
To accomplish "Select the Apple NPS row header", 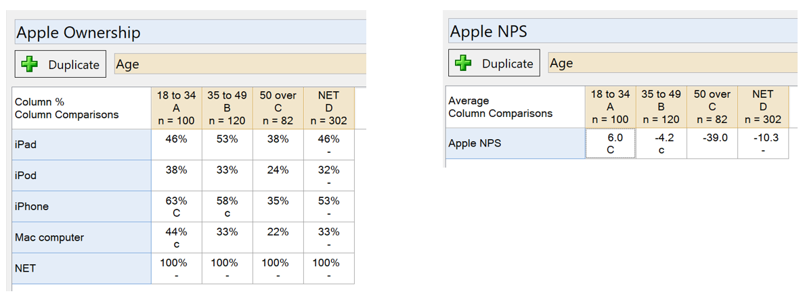I will point(516,144).
